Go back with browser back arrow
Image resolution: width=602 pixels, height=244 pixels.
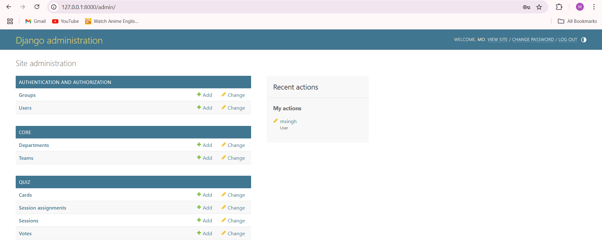(x=9, y=7)
